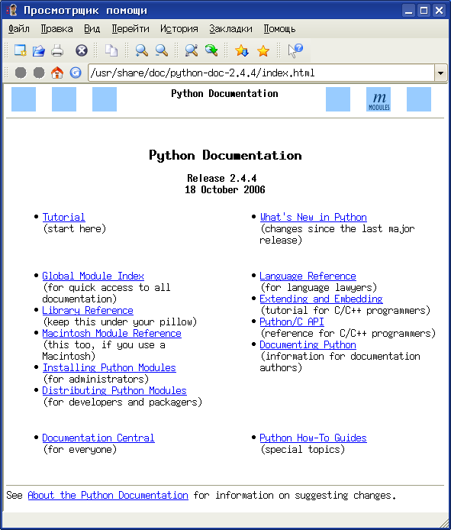Open Extending and Embedding link

(321, 299)
